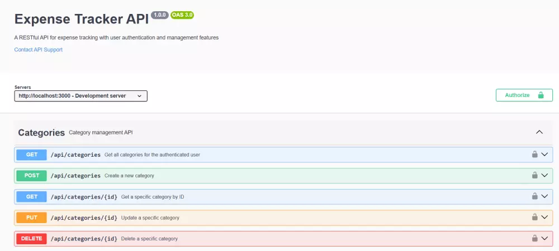Expand the PUT /api/categories/{id} chevron
This screenshot has width=559, height=251.
pyautogui.click(x=545, y=218)
